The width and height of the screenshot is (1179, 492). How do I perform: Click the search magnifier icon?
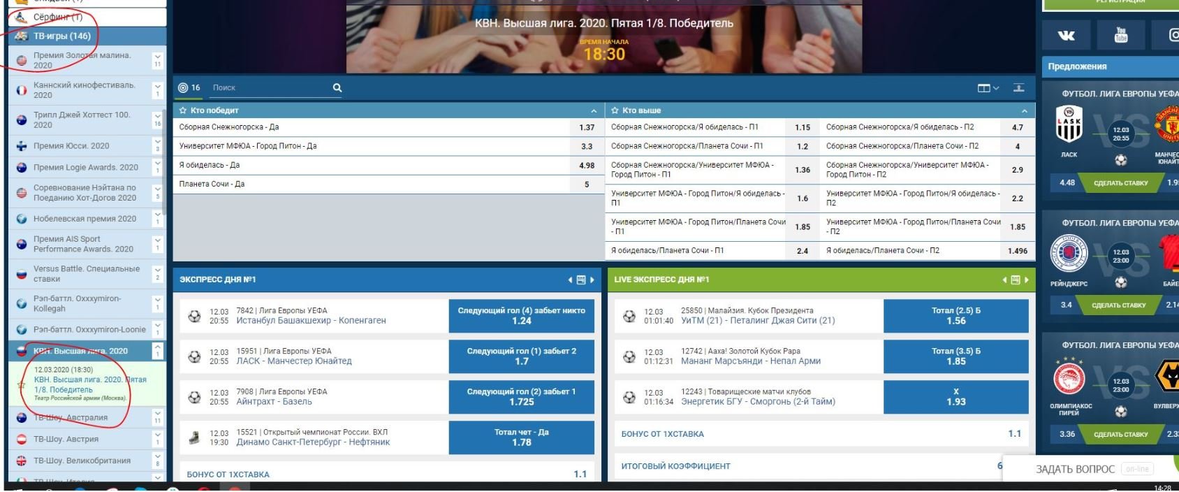click(337, 88)
